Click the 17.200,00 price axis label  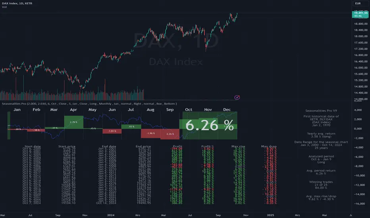[360, 49]
